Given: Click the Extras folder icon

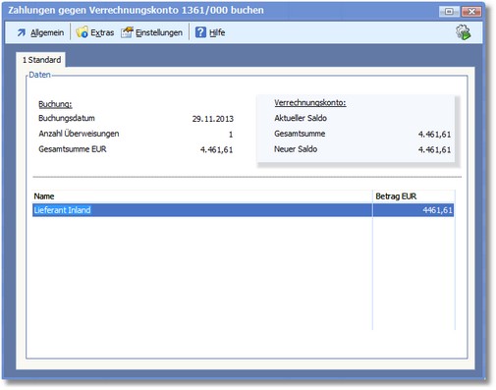Looking at the screenshot, I should point(82,32).
